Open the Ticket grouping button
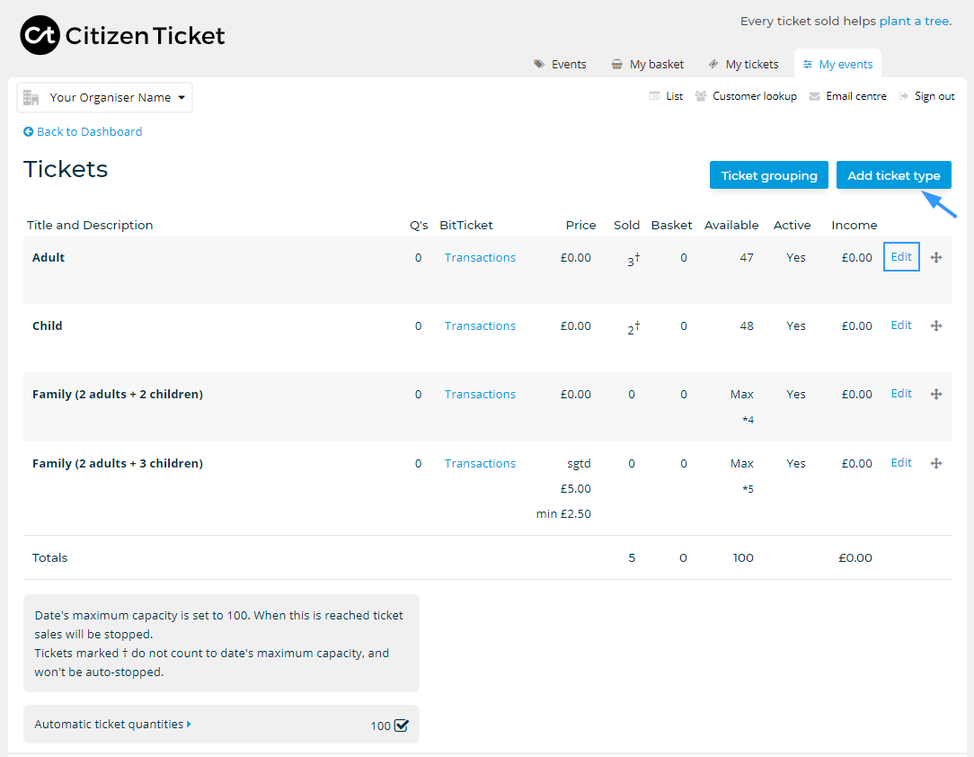This screenshot has height=757, width=974. [768, 174]
